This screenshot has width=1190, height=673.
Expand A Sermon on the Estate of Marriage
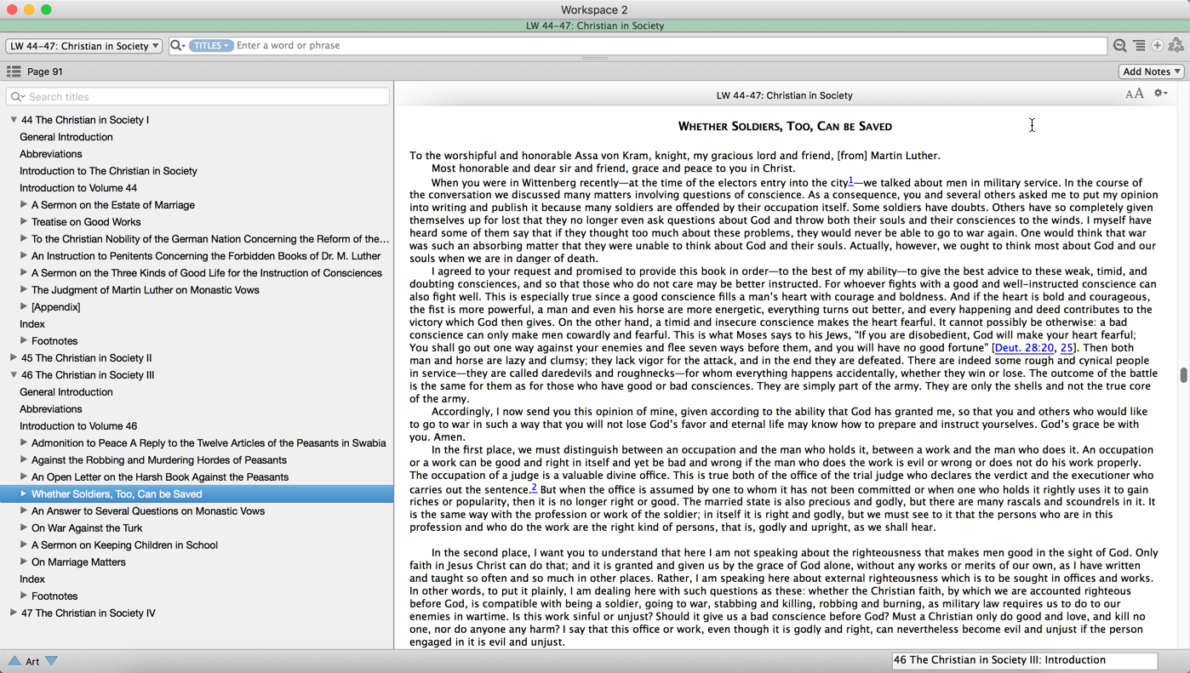(x=24, y=205)
